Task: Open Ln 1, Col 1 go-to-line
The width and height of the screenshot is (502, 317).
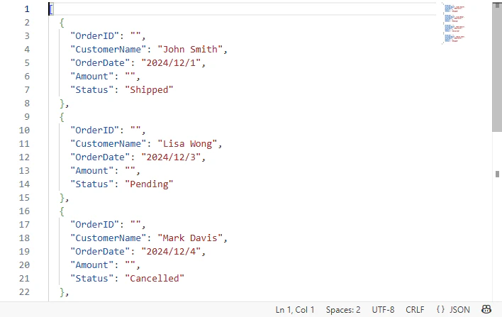Action: [x=295, y=310]
